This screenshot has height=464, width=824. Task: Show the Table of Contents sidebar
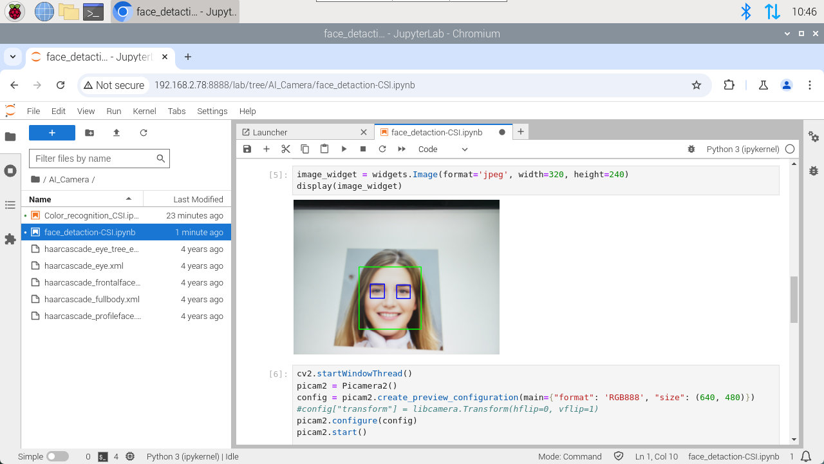[10, 205]
